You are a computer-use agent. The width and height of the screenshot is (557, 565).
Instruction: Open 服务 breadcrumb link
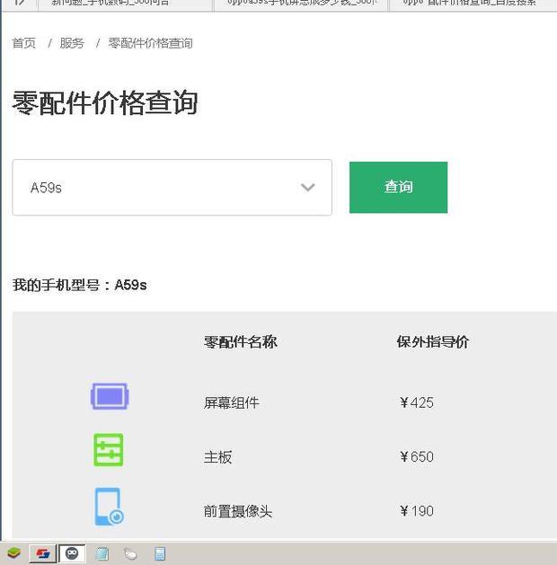pos(72,43)
